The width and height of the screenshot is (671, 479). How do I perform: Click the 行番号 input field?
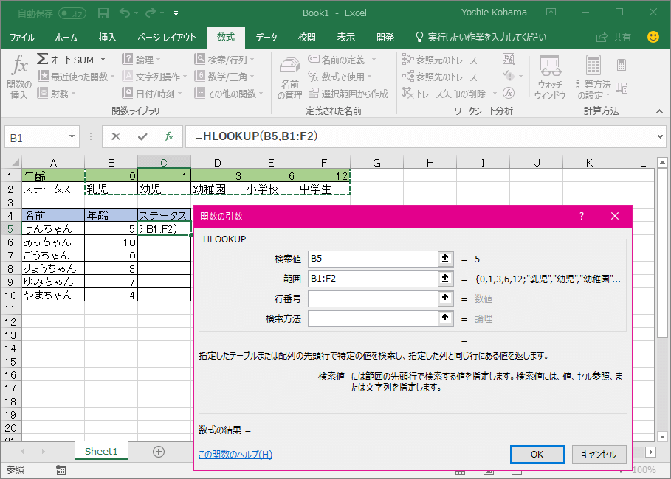[x=372, y=298]
